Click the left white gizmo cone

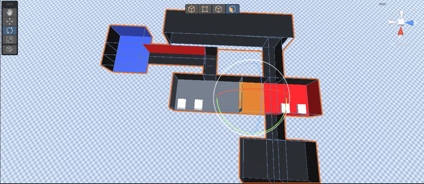click(392, 22)
